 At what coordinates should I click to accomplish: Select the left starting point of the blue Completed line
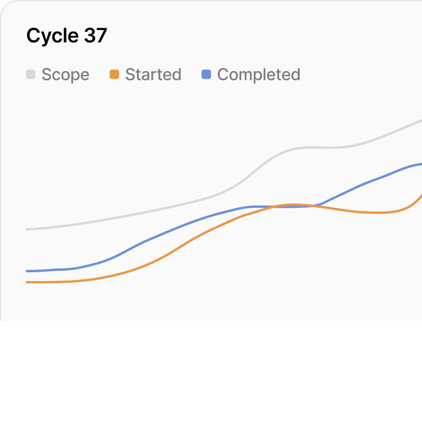27,271
